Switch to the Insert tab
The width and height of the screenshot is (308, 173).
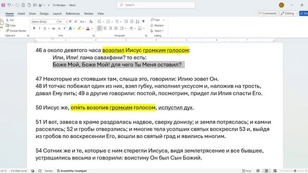21,13
